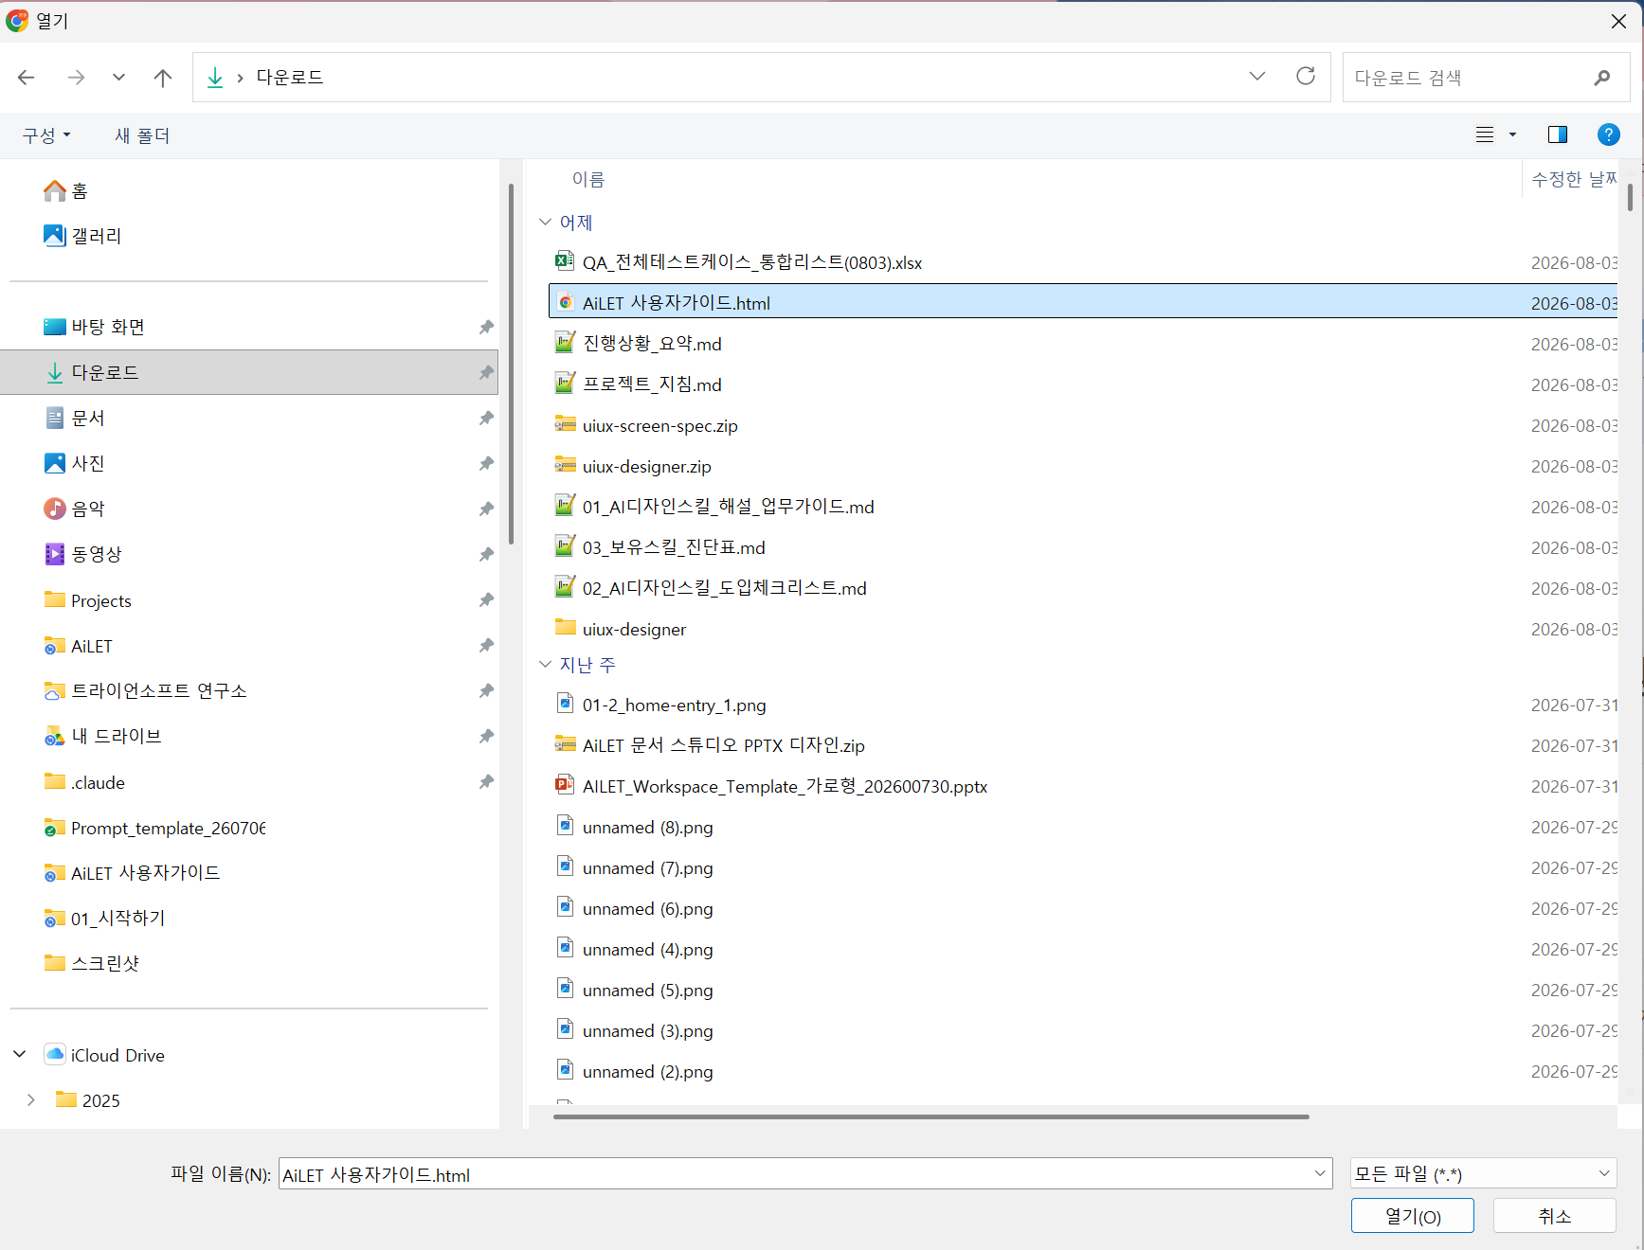Click the 열기(O) button
1644x1250 pixels.
click(x=1412, y=1216)
